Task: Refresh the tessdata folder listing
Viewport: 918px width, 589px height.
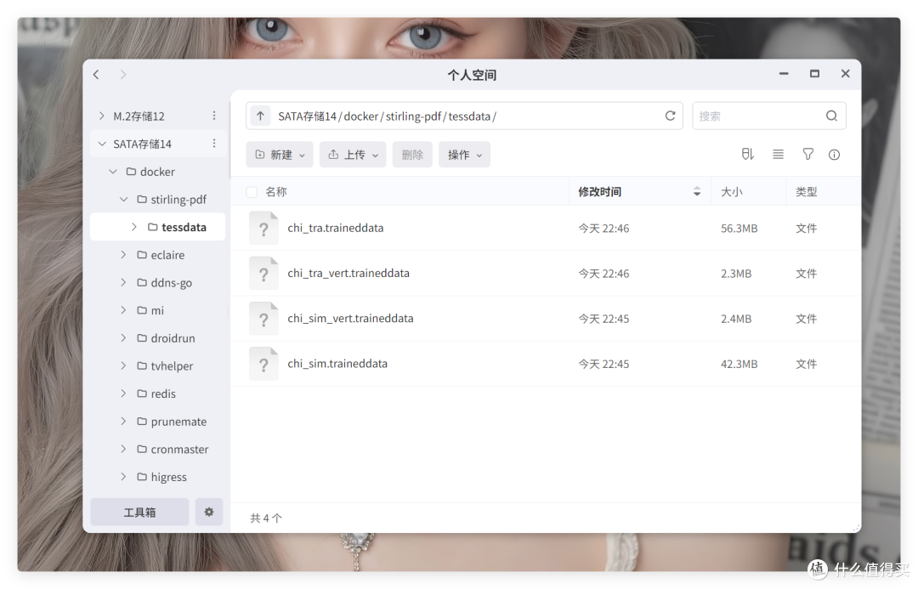Action: (670, 116)
